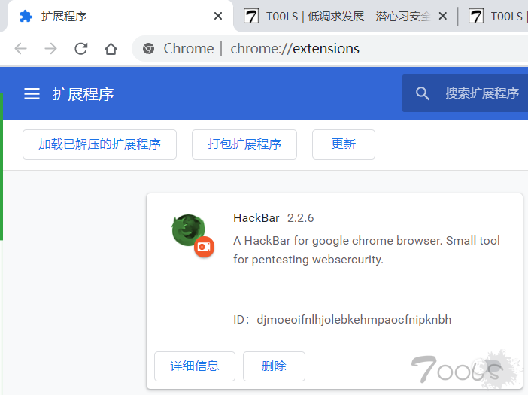528x395 pixels.
Task: Open the home page via house icon
Action: tap(111, 49)
